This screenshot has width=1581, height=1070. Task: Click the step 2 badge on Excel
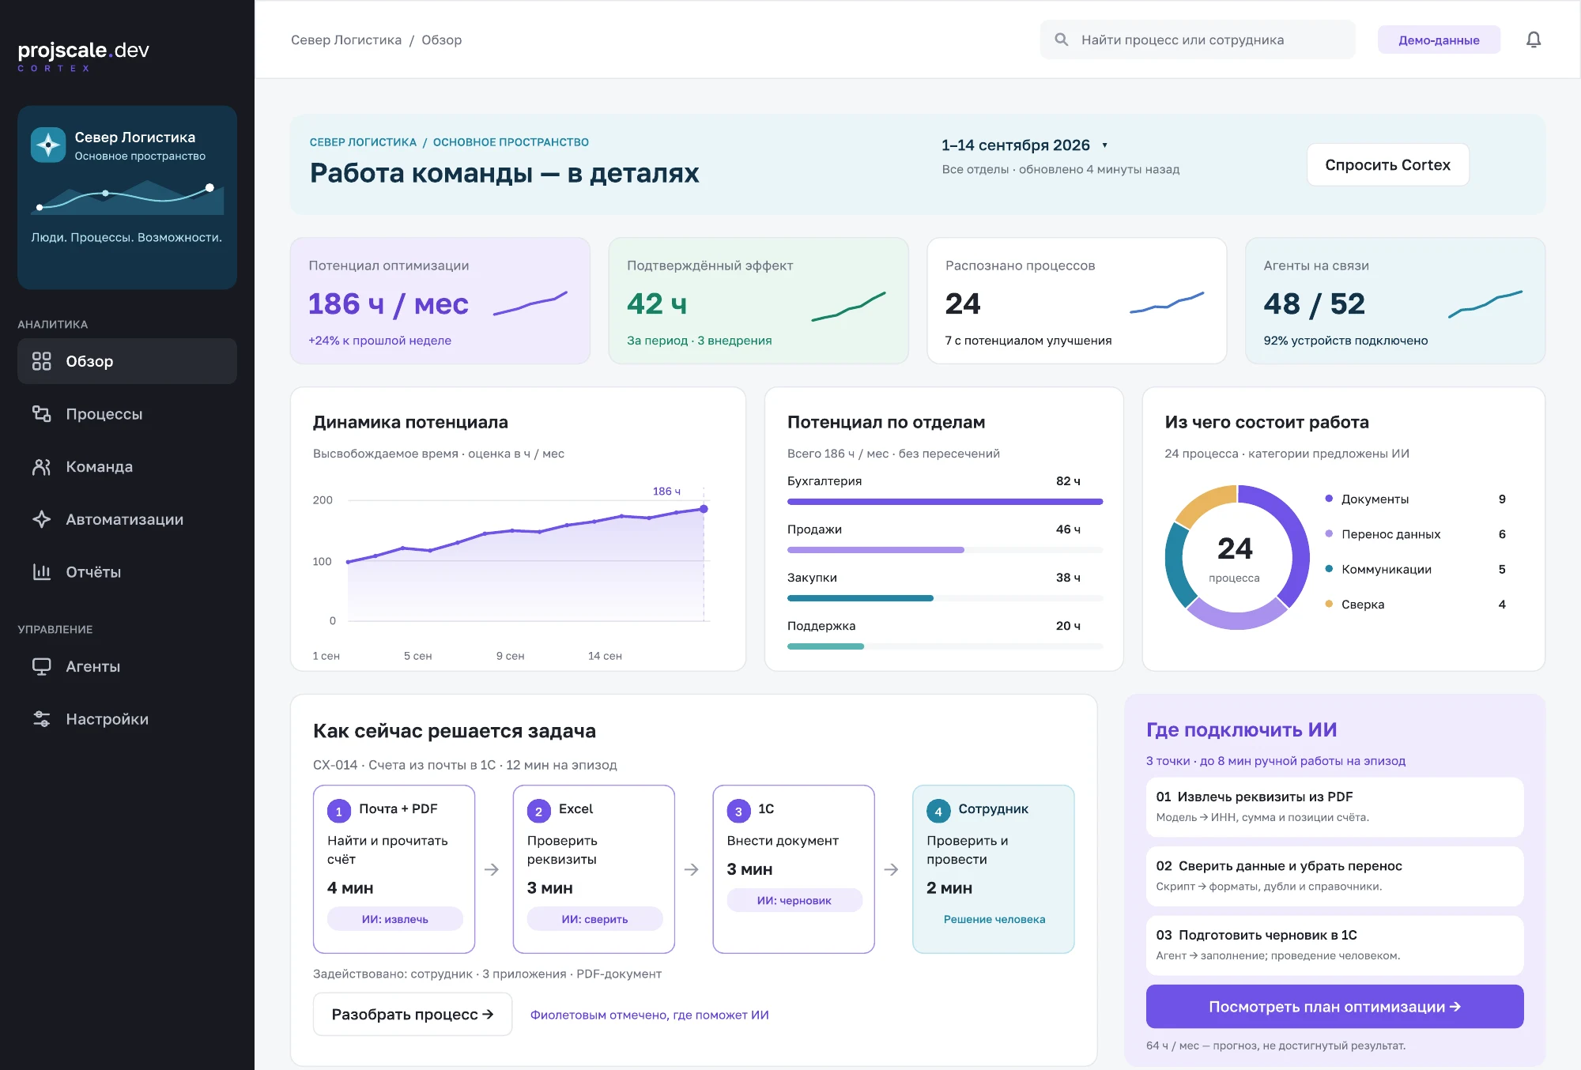[538, 811]
